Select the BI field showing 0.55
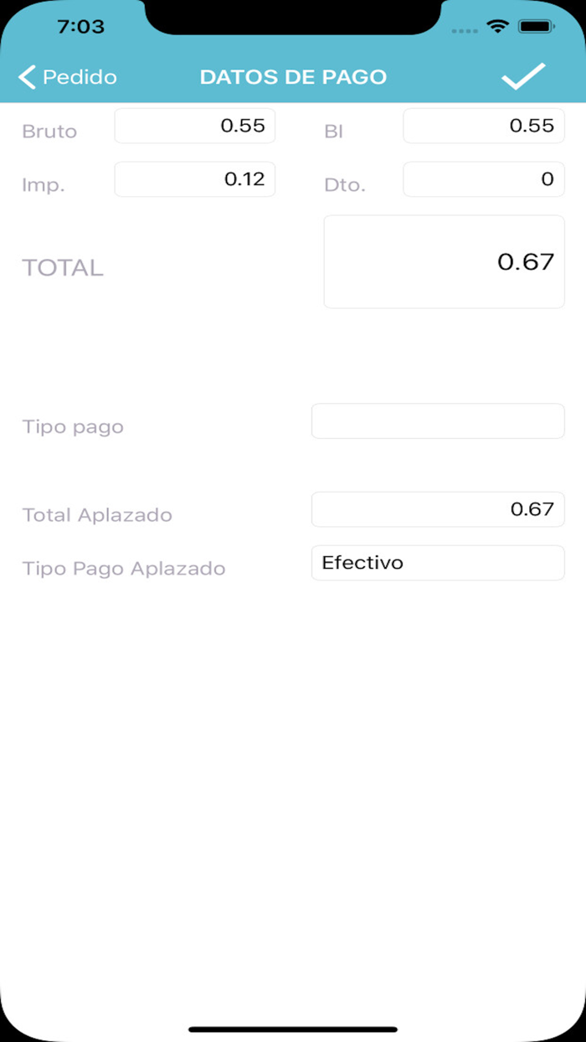Image resolution: width=586 pixels, height=1042 pixels. click(483, 126)
